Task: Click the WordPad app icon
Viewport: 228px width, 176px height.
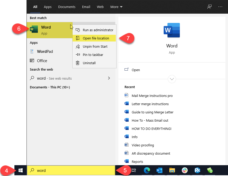Action: click(32, 51)
